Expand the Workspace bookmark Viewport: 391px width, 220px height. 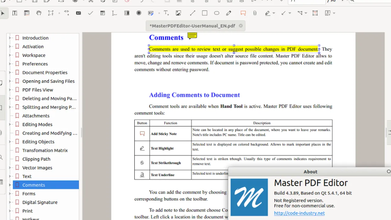tap(10, 55)
